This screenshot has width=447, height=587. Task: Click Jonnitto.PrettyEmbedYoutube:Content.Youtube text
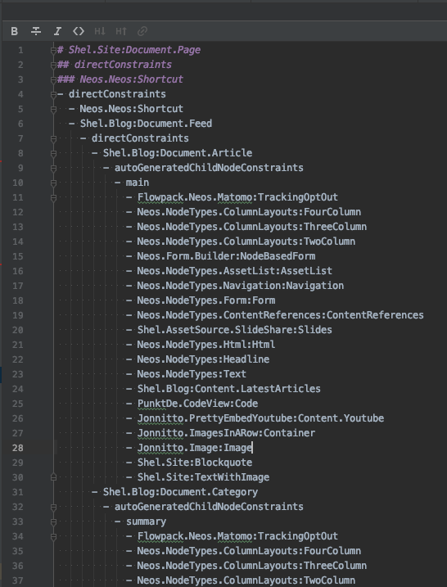tap(260, 418)
